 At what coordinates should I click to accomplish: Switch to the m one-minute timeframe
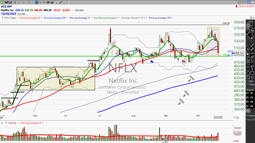click(19, 2)
